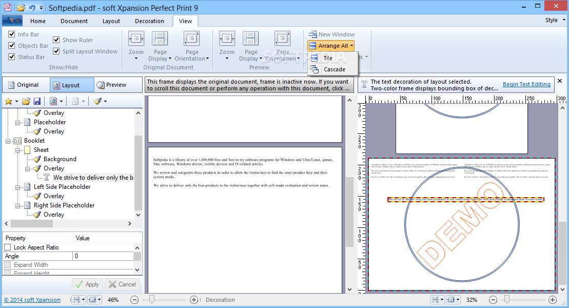Click the undo icon in title bar
Viewport: 569px width, 308px height.
[x=32, y=8]
